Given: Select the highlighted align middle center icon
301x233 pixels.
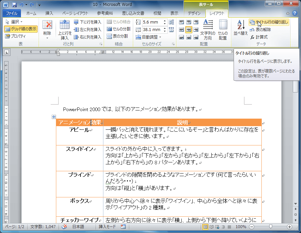Looking at the screenshot, I should pos(189,29).
